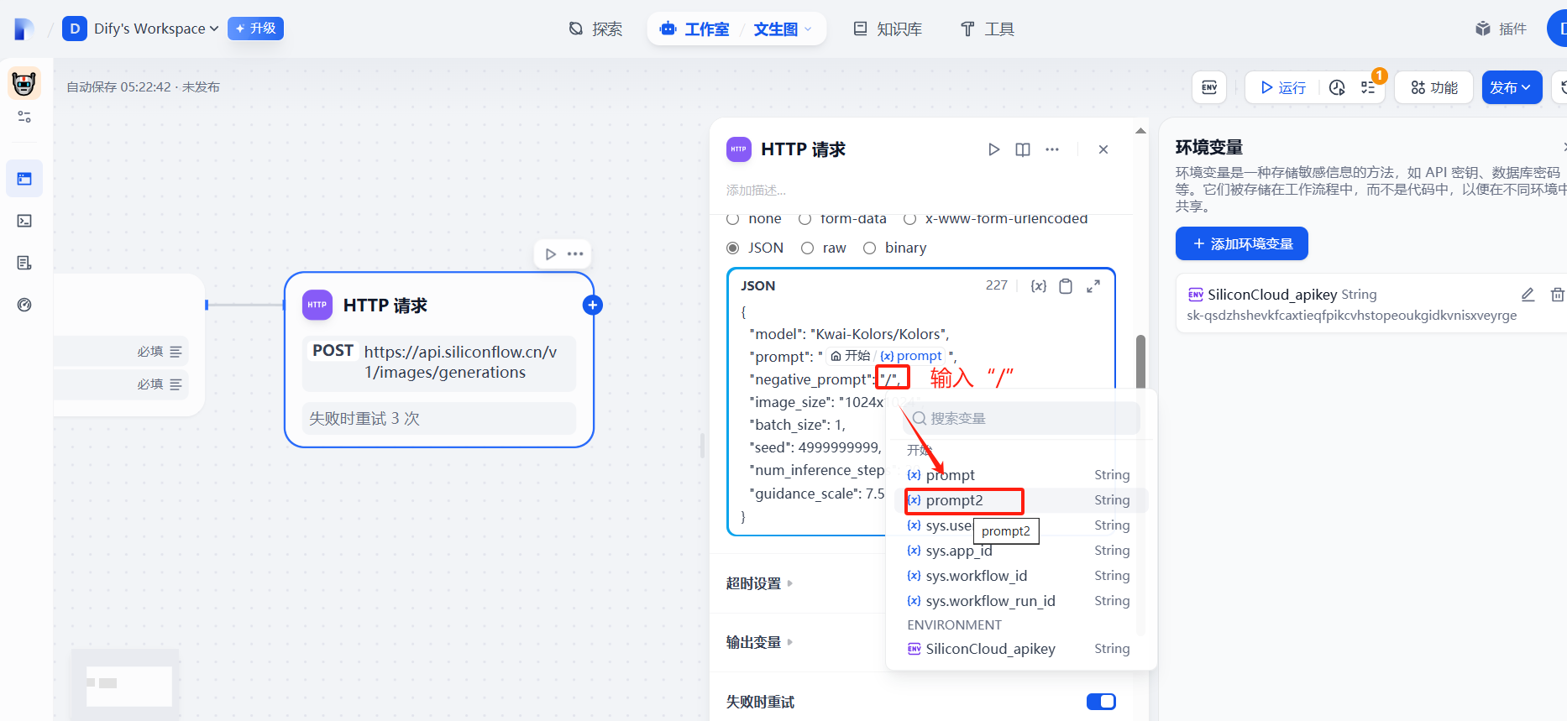This screenshot has width=1567, height=721.
Task: Click the 搜索变量 search field
Action: 1021,418
